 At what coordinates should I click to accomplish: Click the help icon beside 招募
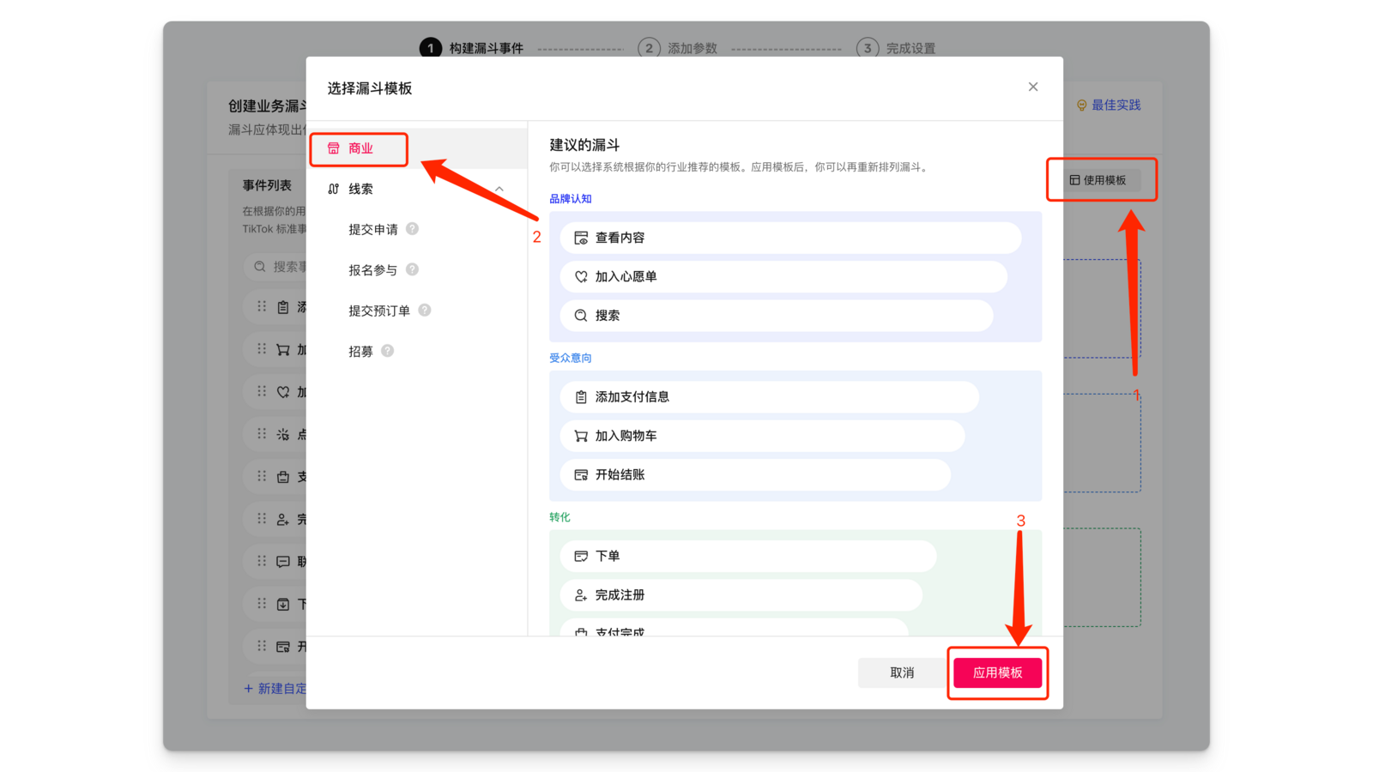[x=387, y=351]
